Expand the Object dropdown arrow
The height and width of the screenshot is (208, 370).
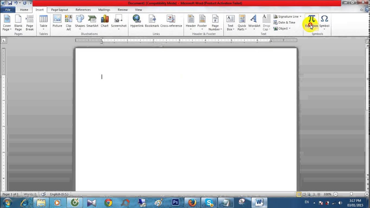[x=290, y=28]
